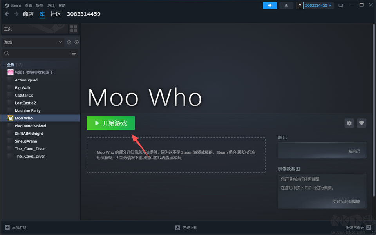The width and height of the screenshot is (376, 235).
Task: Collapse the 全部 games group
Action: (4, 65)
